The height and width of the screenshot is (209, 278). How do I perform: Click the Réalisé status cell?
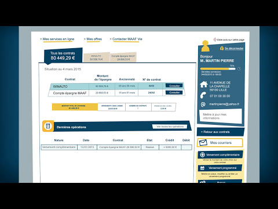150,147
